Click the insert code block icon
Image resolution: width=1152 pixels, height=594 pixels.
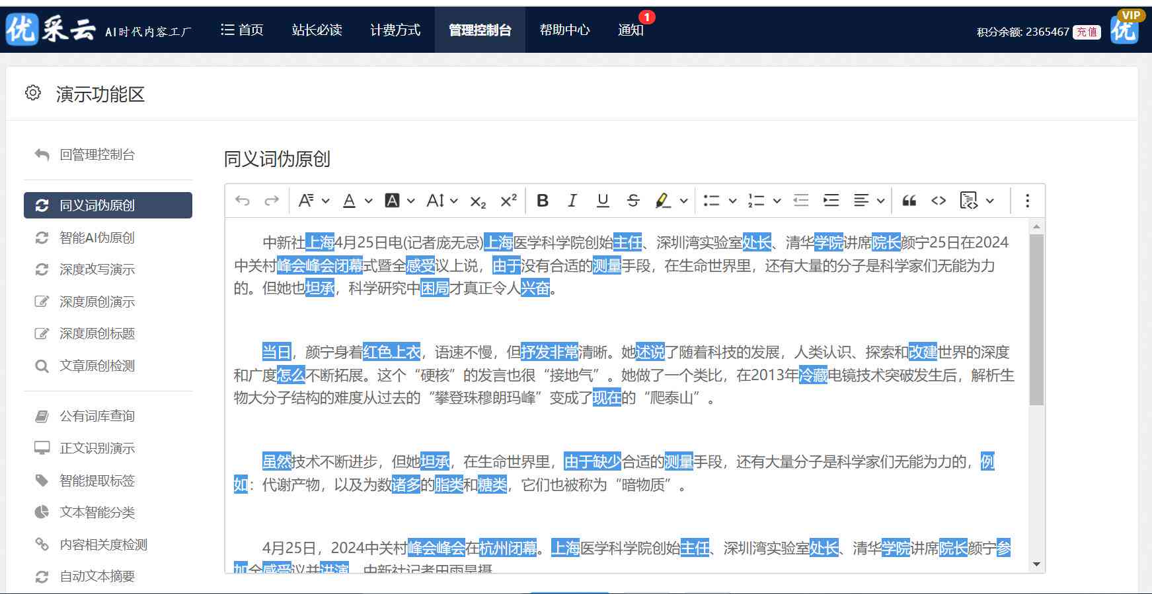point(968,201)
